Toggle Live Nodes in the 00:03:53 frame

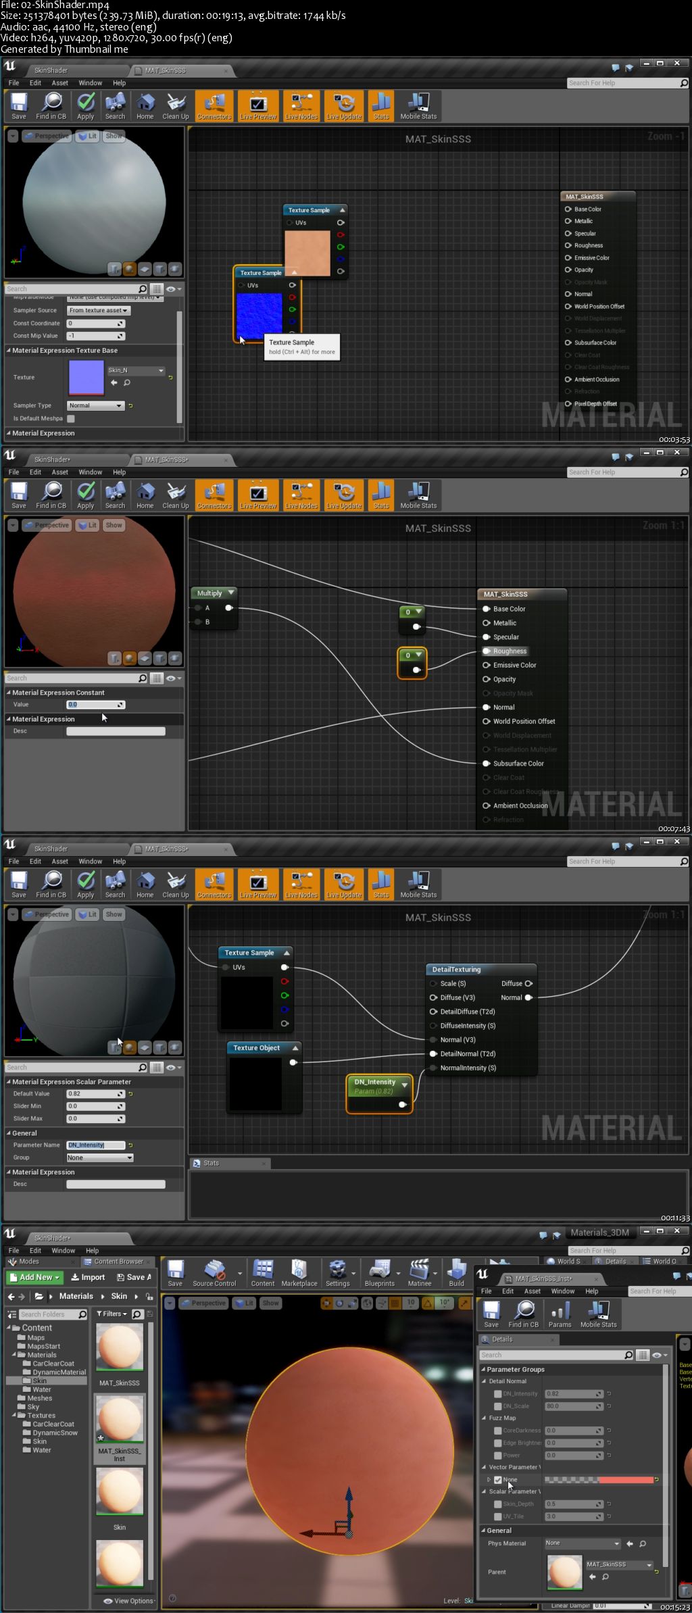pos(301,106)
